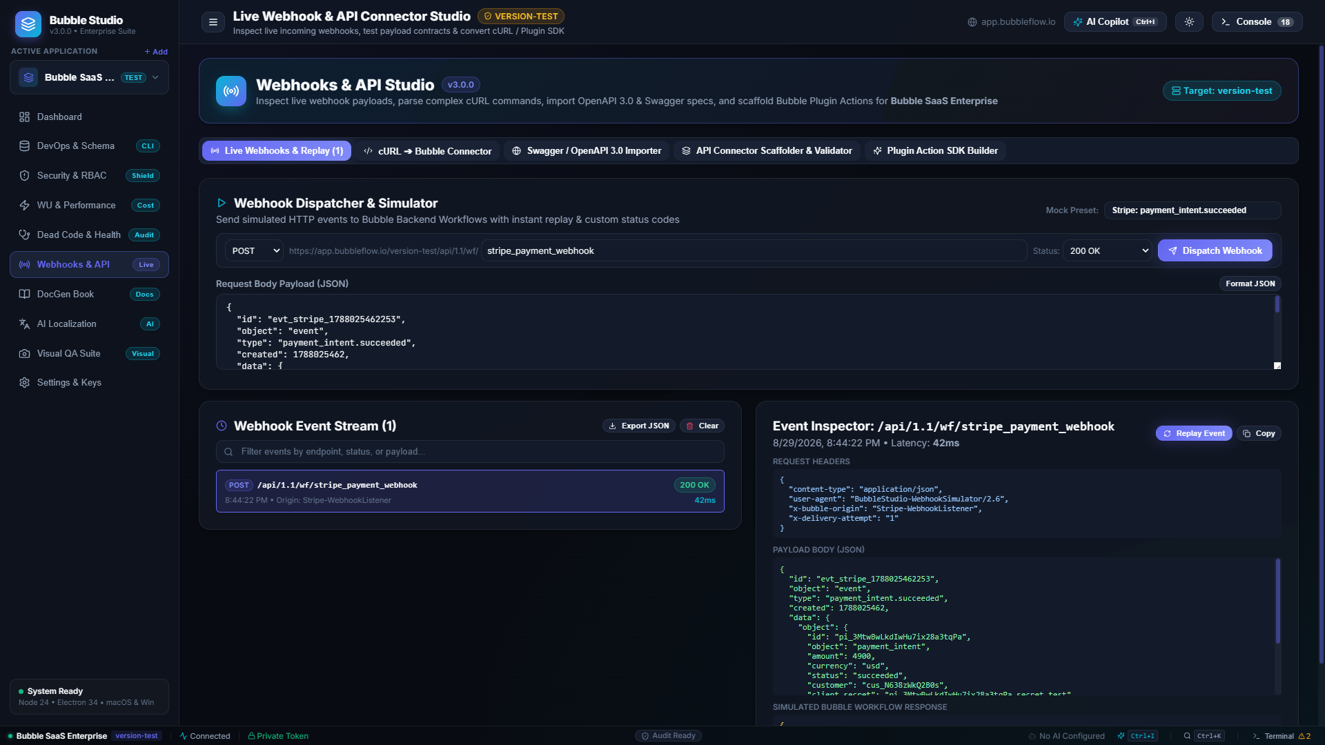This screenshot has height=745, width=1325.
Task: Click the Ctrl+I AI shortcut in status bar
Action: click(x=1137, y=736)
